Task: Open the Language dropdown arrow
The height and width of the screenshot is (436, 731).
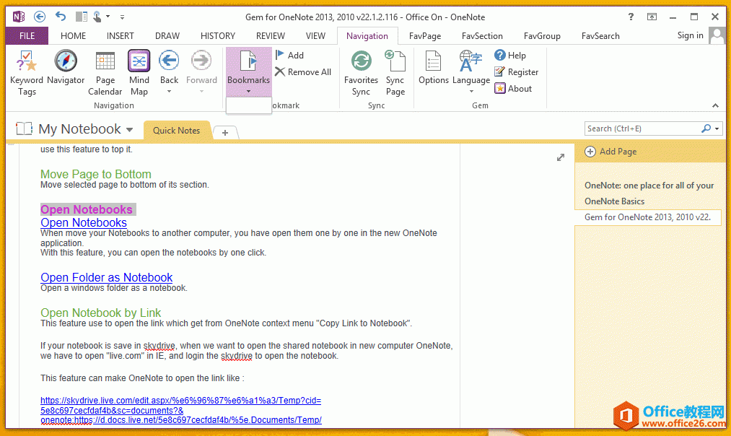Action: (471, 92)
